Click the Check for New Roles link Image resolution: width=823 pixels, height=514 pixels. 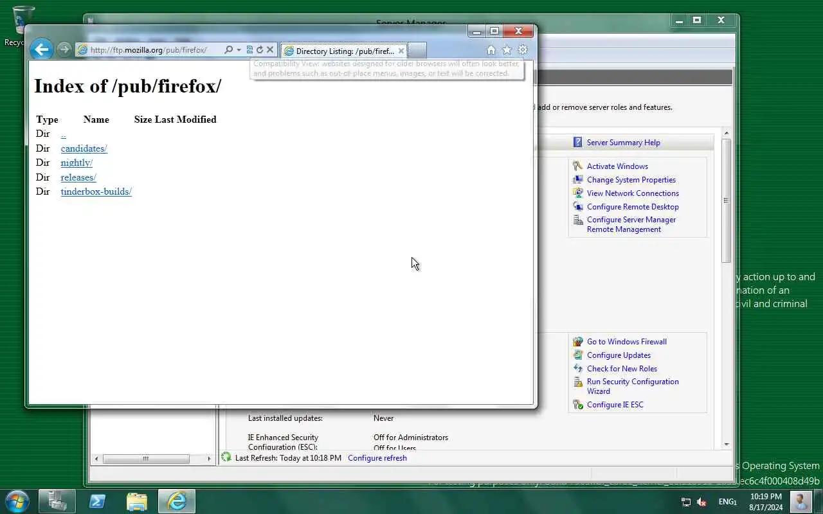622,369
